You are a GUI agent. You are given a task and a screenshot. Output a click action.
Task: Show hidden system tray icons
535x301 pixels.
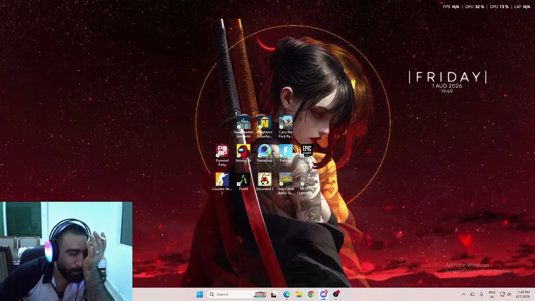point(463,294)
